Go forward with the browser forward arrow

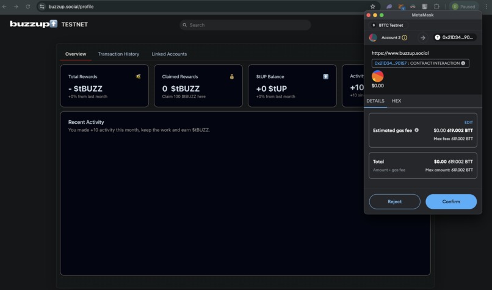tap(16, 7)
